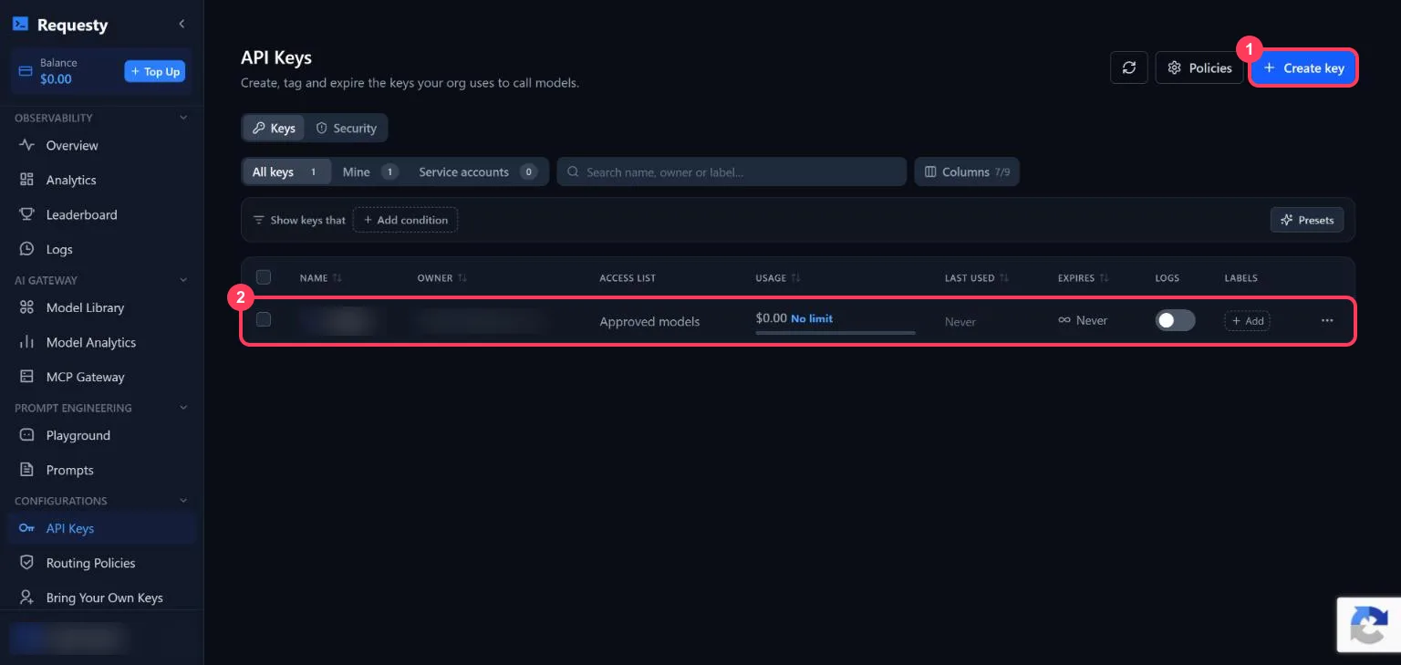This screenshot has height=665, width=1401.
Task: Click the Routing Policies shield icon
Action: (26, 563)
